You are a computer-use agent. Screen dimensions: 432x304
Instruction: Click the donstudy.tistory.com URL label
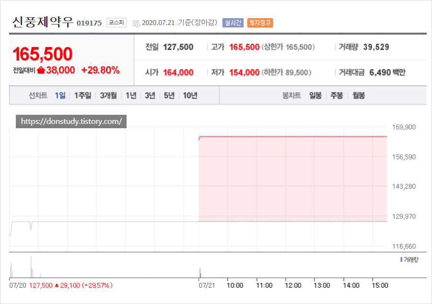pyautogui.click(x=71, y=122)
